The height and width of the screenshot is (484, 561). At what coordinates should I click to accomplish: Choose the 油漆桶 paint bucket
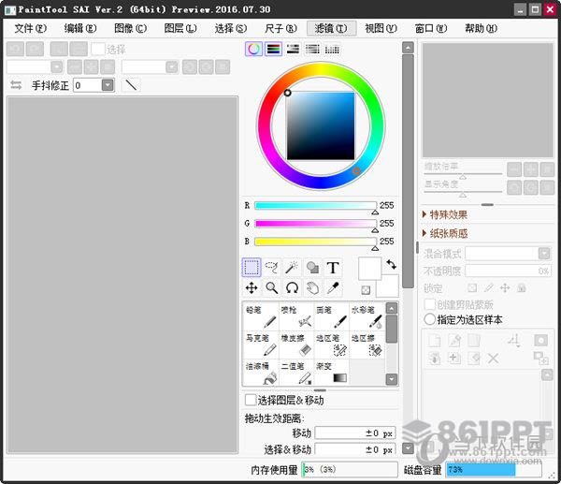261,373
